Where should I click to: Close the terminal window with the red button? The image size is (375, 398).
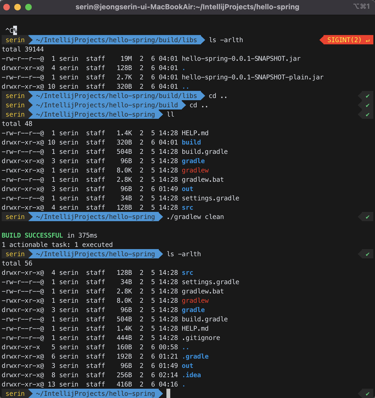coord(6,7)
